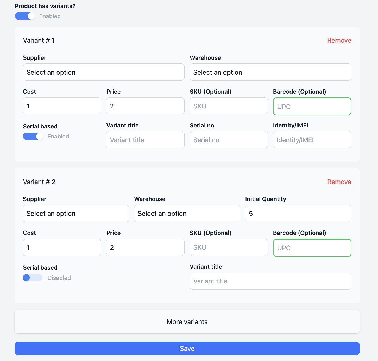The height and width of the screenshot is (361, 378).
Task: Click the Serial no input field
Action: pyautogui.click(x=229, y=140)
